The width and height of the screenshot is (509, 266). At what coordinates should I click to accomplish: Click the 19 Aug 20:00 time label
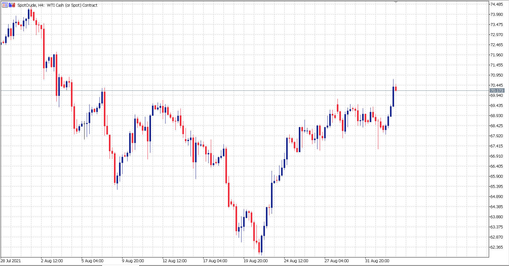(x=255, y=261)
